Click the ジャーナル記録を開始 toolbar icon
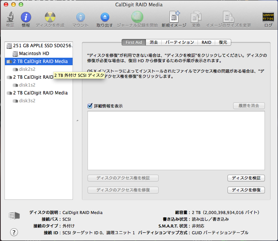 [x=137, y=17]
